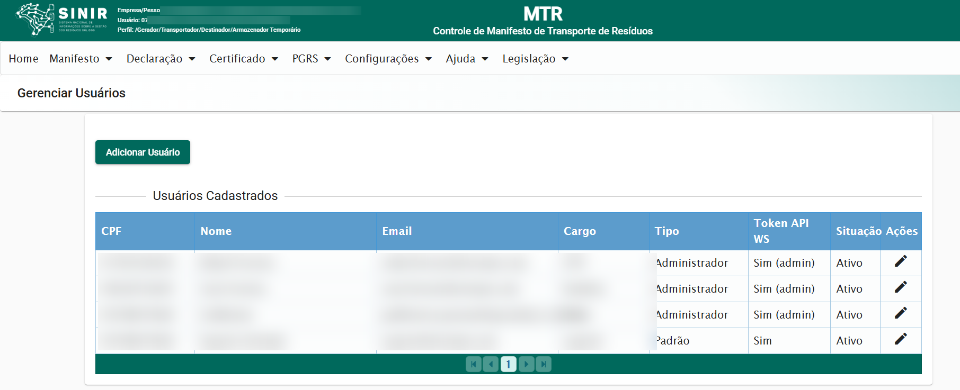Expand Manifesto dropdown arrow
The height and width of the screenshot is (390, 960).
(109, 59)
